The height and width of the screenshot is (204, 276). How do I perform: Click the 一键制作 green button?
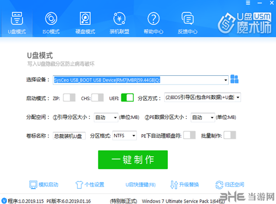[133, 160]
